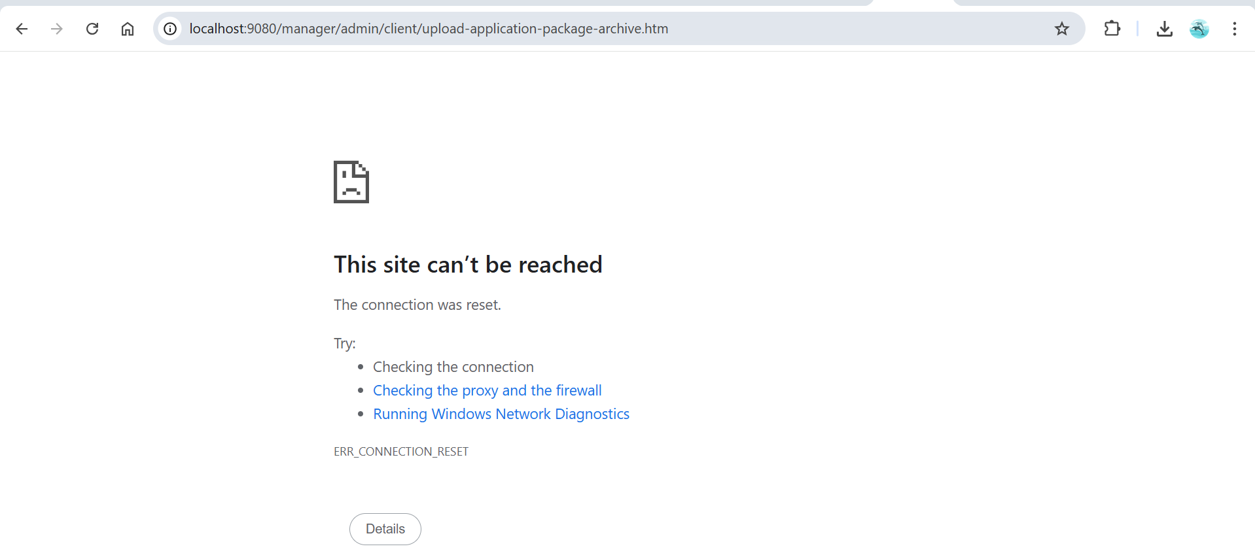This screenshot has width=1255, height=555.
Task: Click the "Checking the connection" suggestion
Action: pyautogui.click(x=453, y=367)
